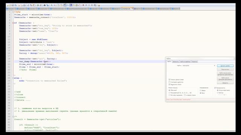Viewport: 241px width, 135px height.
Task: Collapse the /* comment fold marker on line 39
Action: [13, 117]
